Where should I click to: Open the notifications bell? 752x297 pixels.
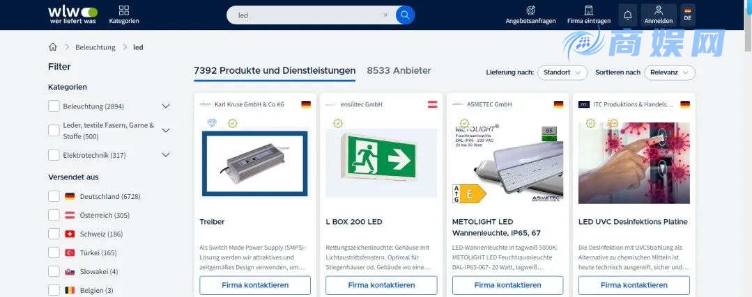coord(627,15)
